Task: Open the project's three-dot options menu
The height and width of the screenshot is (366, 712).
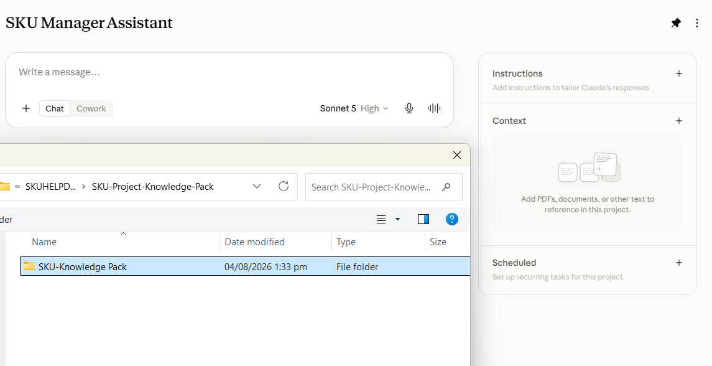Action: [697, 23]
